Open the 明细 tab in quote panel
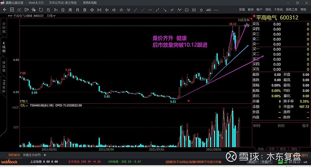 click(260, 149)
